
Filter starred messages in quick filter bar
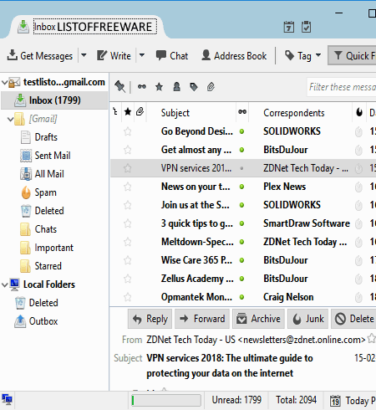tap(159, 87)
